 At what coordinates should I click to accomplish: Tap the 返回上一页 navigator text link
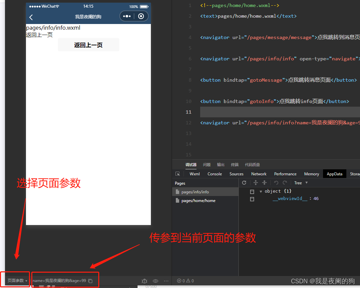(39, 35)
